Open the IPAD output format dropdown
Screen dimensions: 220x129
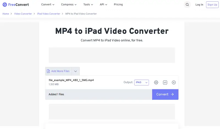click(x=141, y=82)
